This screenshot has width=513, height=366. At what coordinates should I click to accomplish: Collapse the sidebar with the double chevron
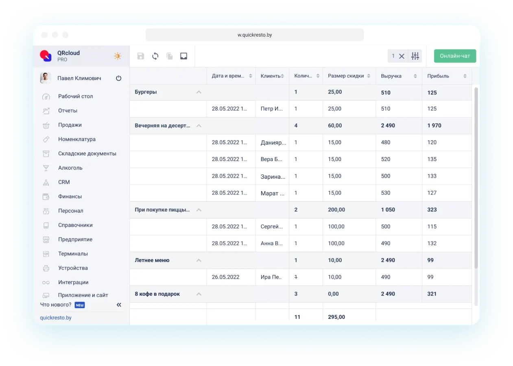119,305
